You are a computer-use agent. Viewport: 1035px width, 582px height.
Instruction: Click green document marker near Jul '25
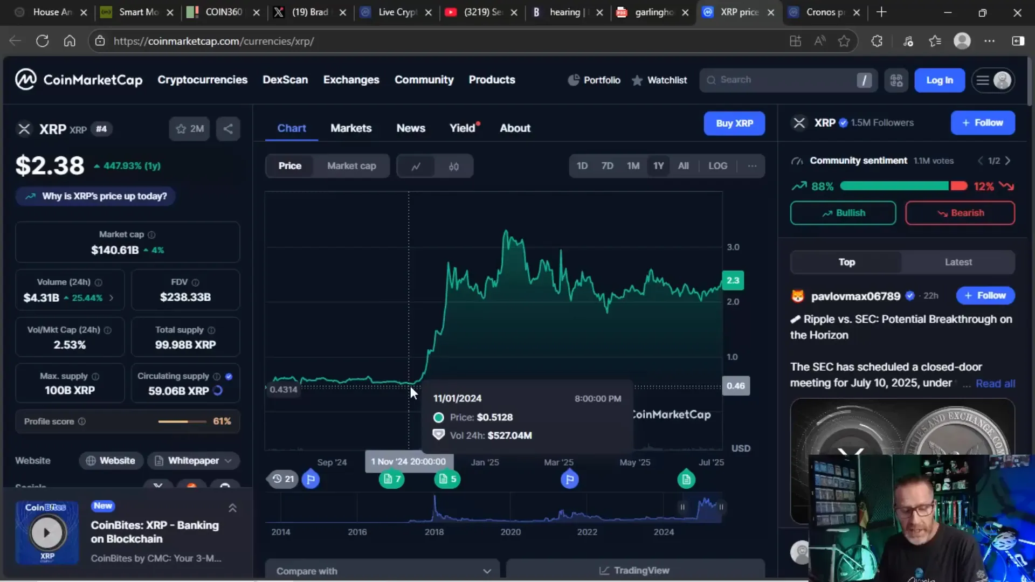(686, 479)
